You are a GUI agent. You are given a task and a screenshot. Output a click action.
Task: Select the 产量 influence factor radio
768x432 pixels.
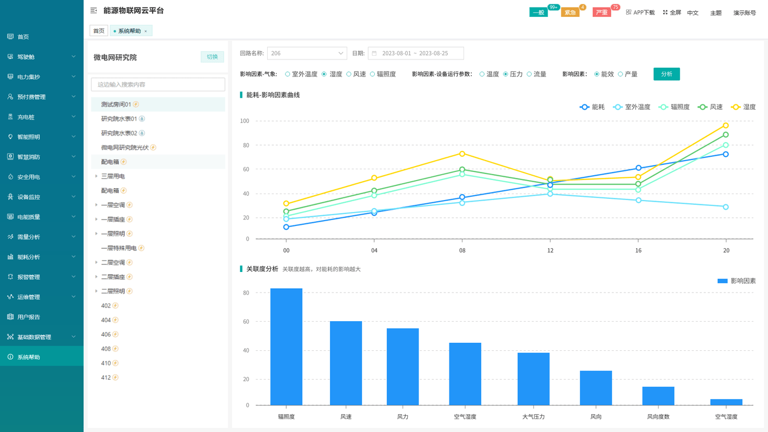[x=620, y=74]
